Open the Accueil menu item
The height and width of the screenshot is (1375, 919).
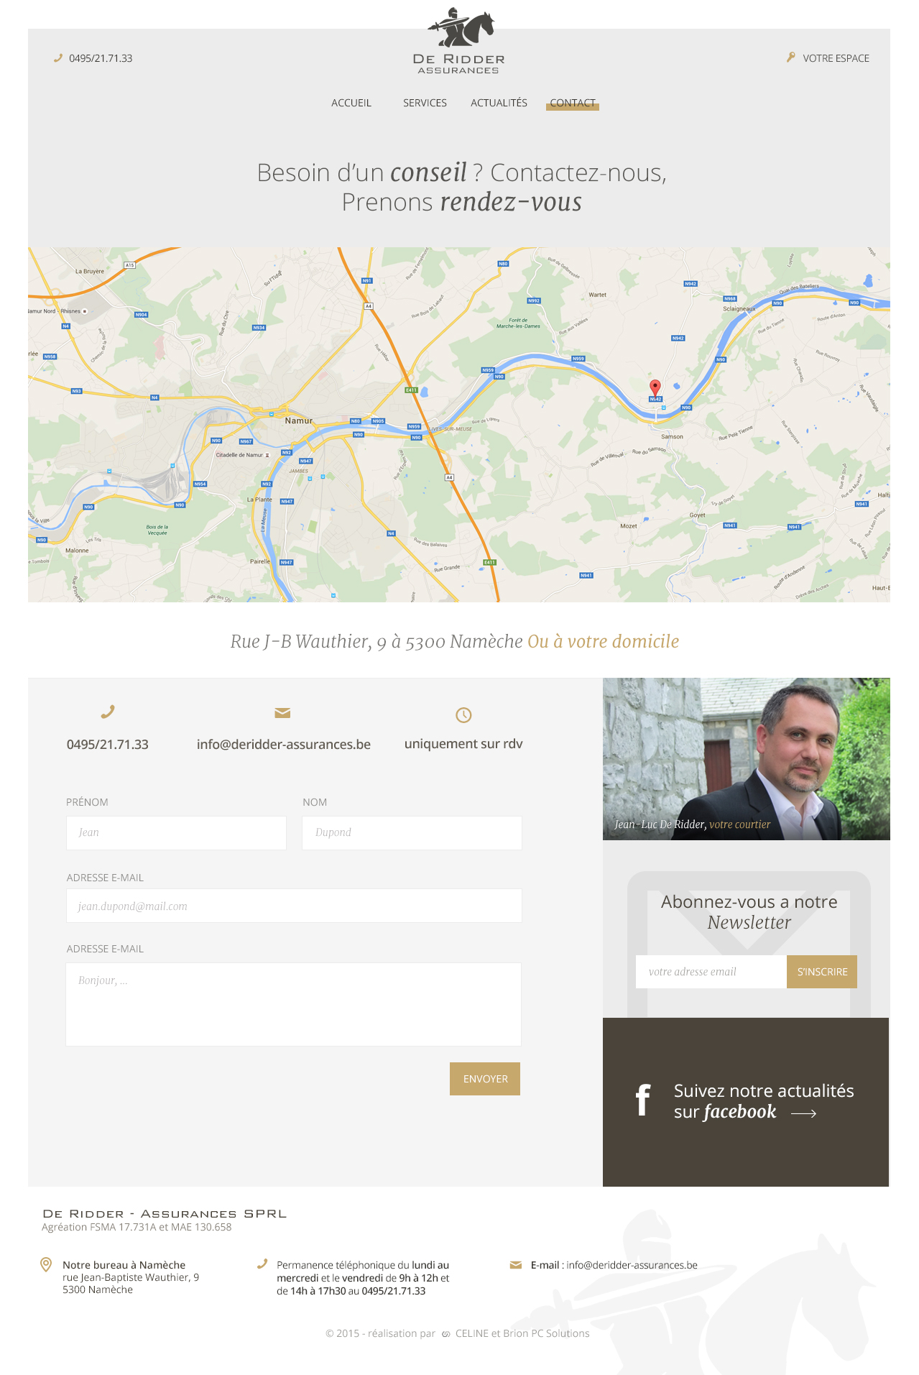(351, 103)
